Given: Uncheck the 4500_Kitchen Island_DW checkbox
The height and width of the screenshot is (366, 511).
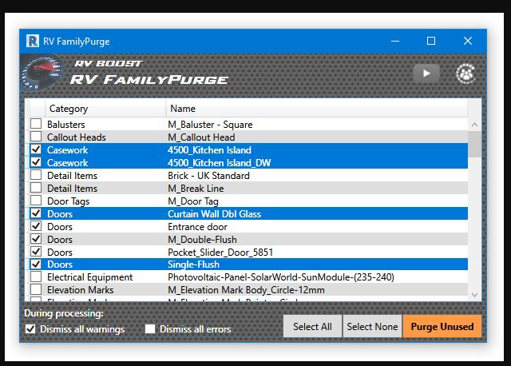Looking at the screenshot, I should click(x=36, y=162).
